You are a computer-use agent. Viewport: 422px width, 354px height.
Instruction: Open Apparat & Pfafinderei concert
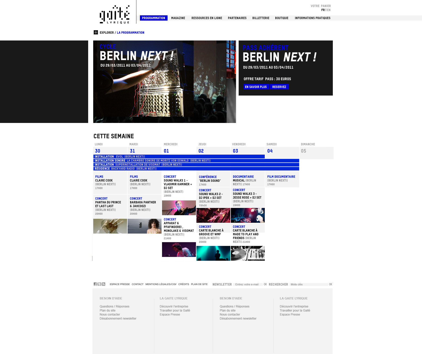click(x=179, y=229)
